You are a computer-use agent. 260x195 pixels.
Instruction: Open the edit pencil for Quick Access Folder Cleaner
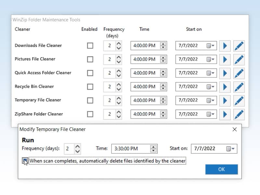239,73
